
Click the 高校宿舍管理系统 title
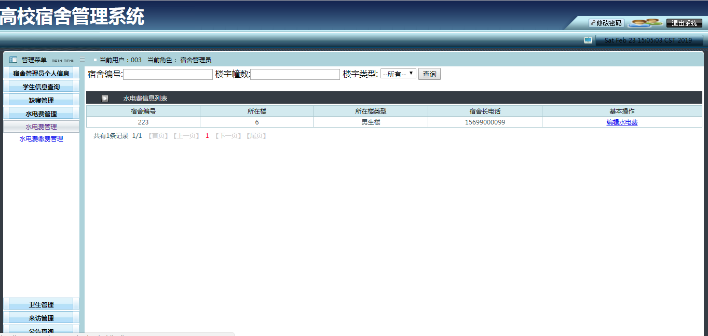[72, 17]
